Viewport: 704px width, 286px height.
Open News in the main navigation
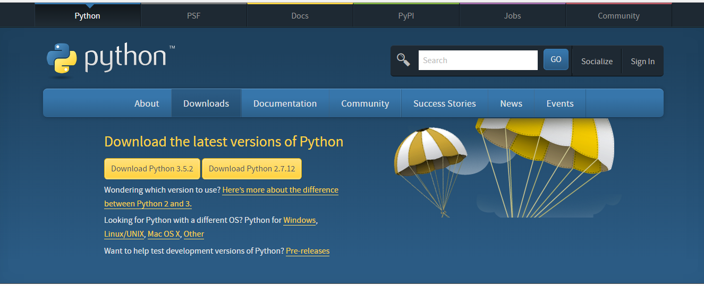(x=511, y=103)
